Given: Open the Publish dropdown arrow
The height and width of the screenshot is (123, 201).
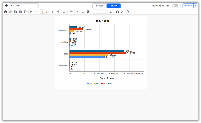Looking at the screenshot, I should tap(195, 6).
